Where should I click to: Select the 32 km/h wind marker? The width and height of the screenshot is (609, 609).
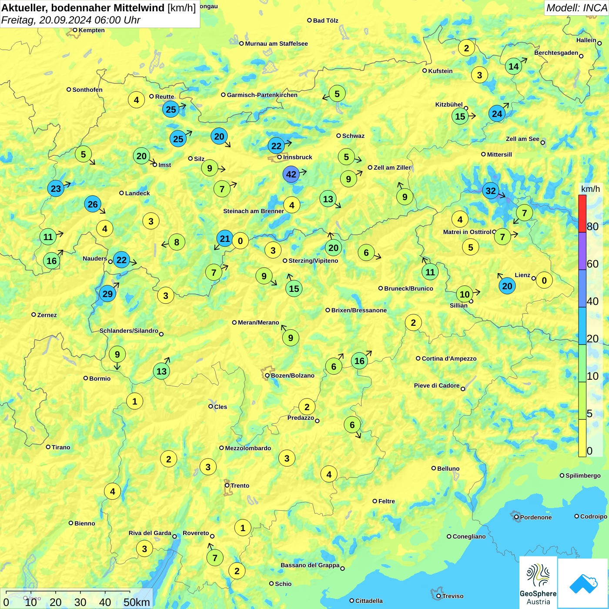[491, 191]
